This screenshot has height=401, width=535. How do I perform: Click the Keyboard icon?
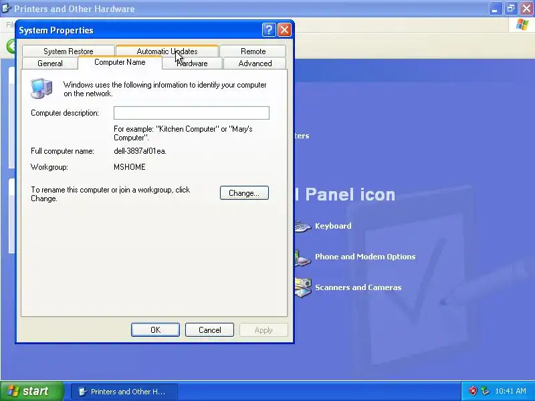[303, 227]
